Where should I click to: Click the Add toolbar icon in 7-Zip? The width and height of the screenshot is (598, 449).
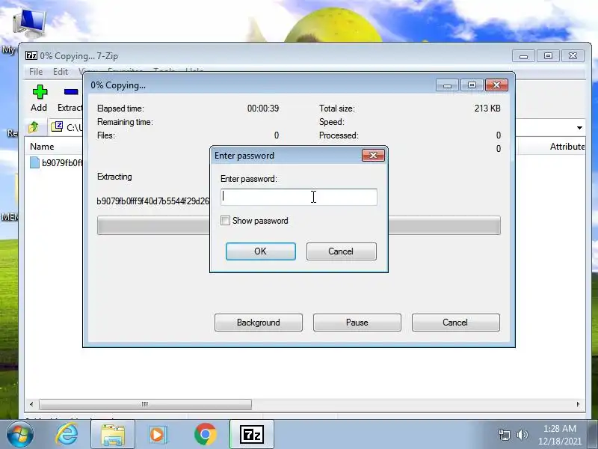[40, 92]
